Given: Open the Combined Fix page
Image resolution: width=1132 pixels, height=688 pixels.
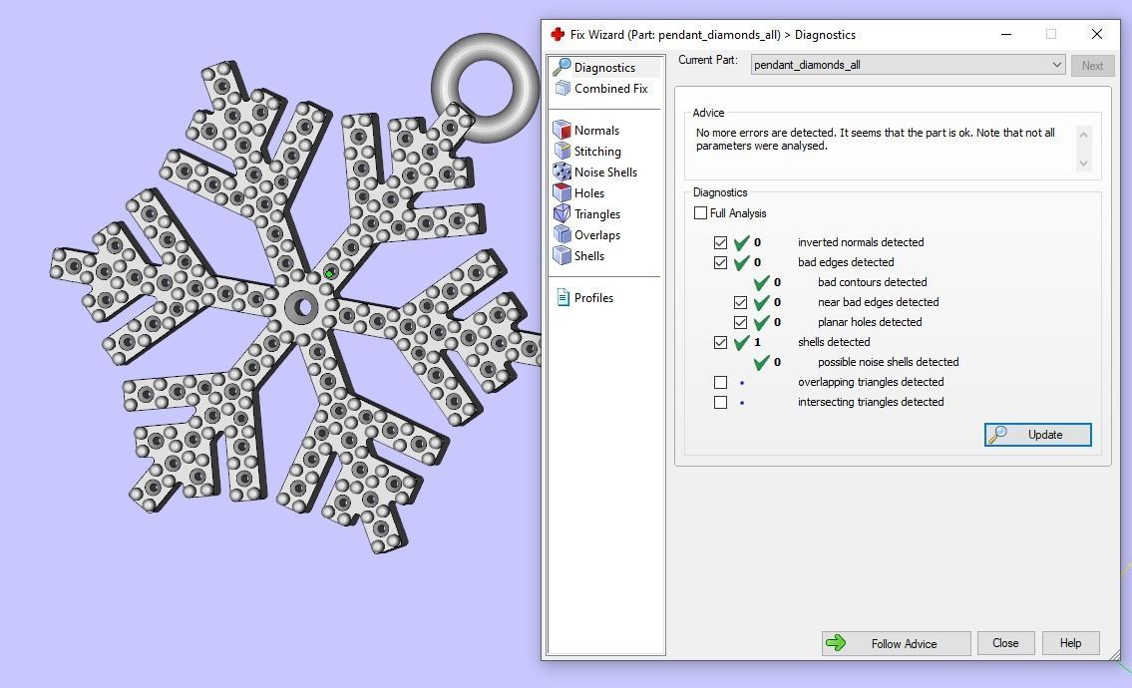Looking at the screenshot, I should pos(610,88).
